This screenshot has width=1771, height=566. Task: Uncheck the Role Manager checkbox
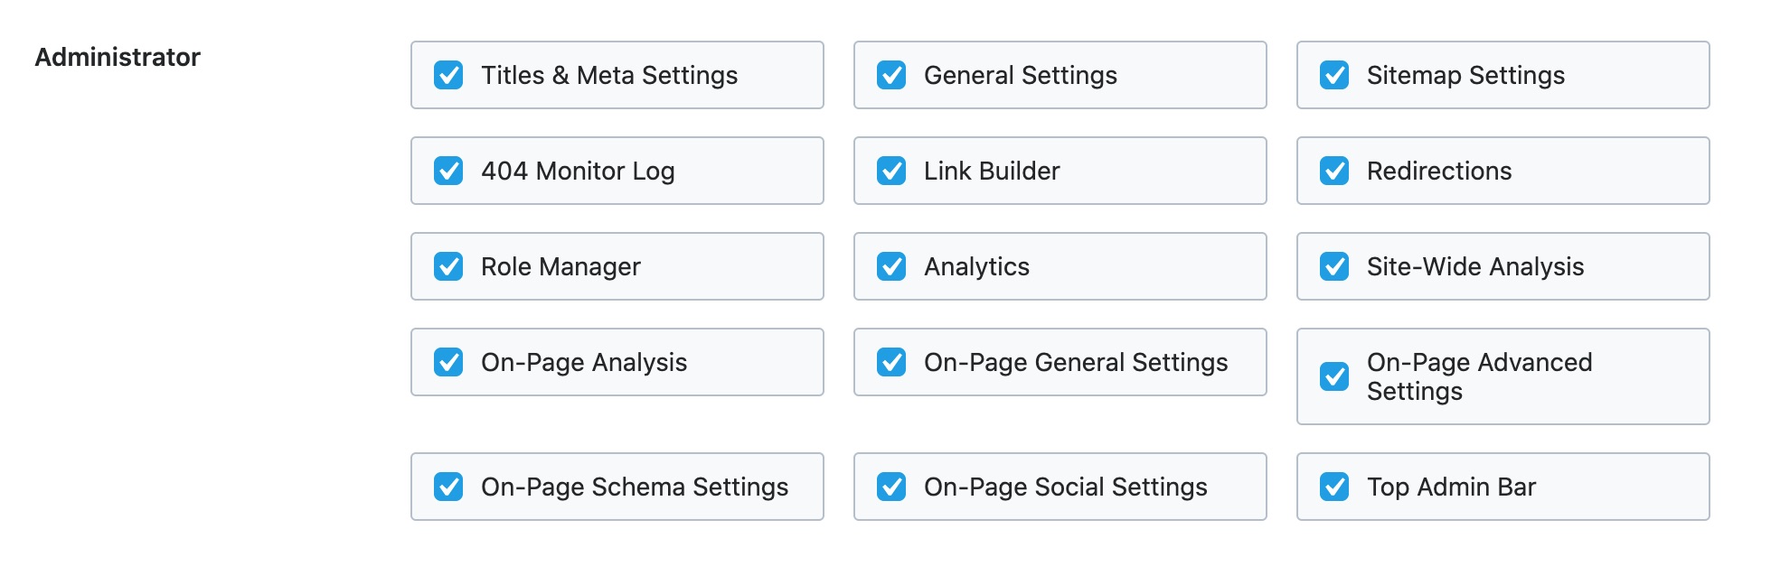coord(448,266)
